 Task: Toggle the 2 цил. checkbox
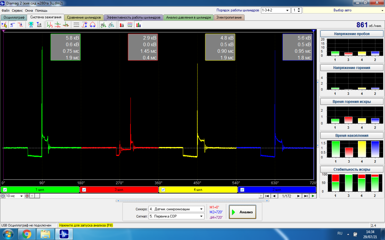pos(242,189)
